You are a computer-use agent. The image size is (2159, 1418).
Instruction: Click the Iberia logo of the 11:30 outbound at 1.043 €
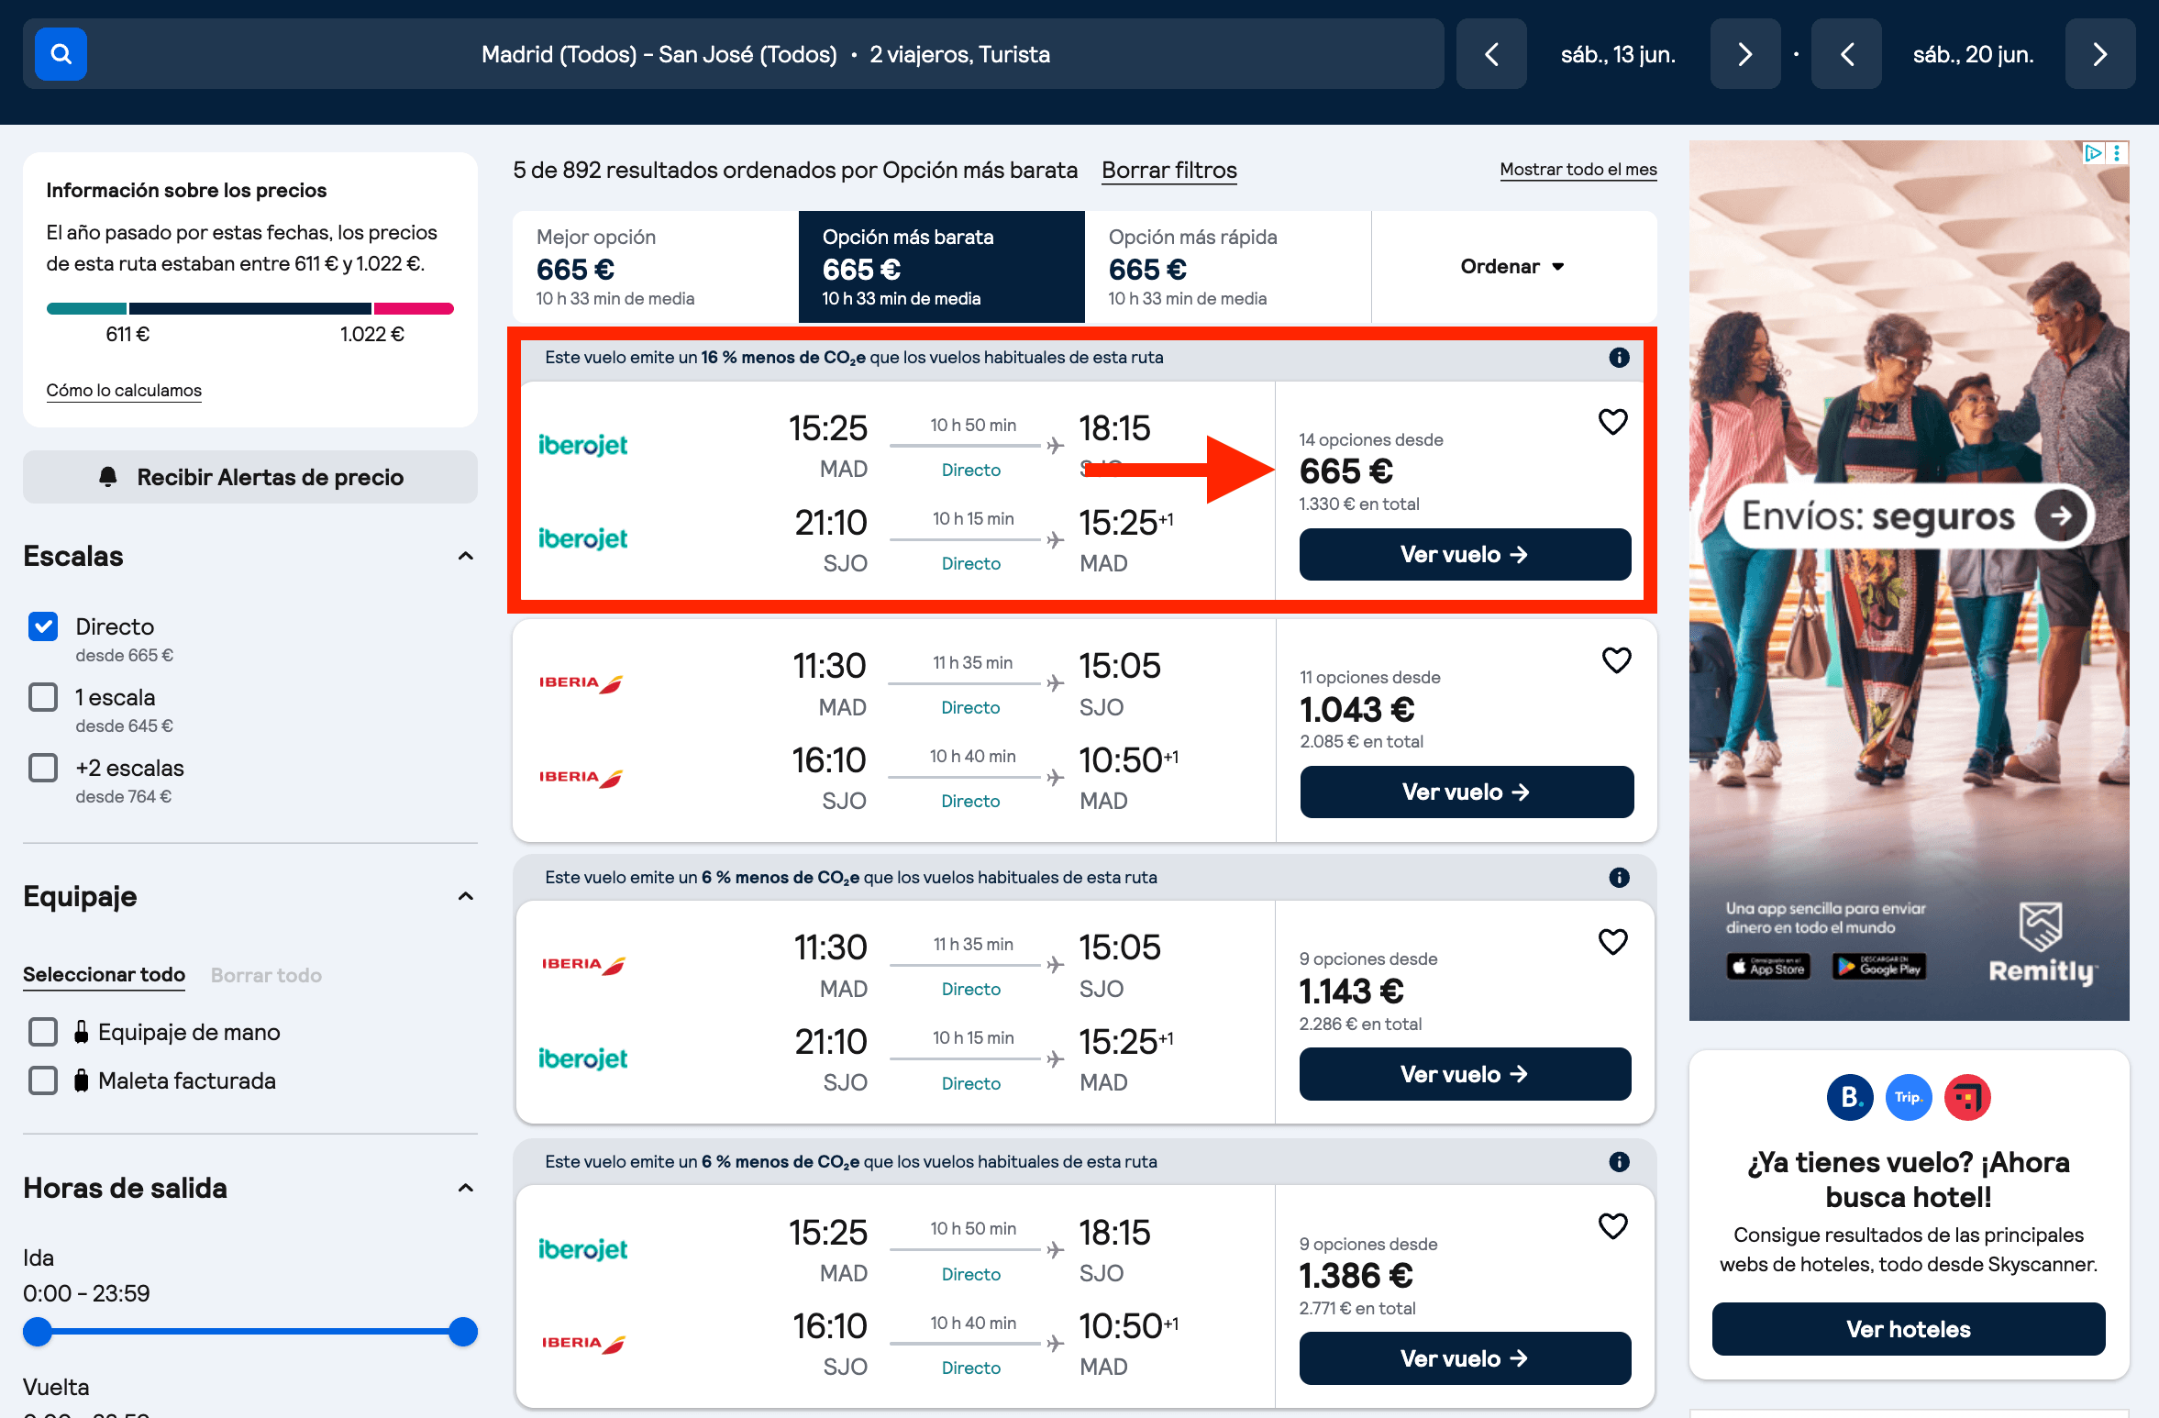581,683
